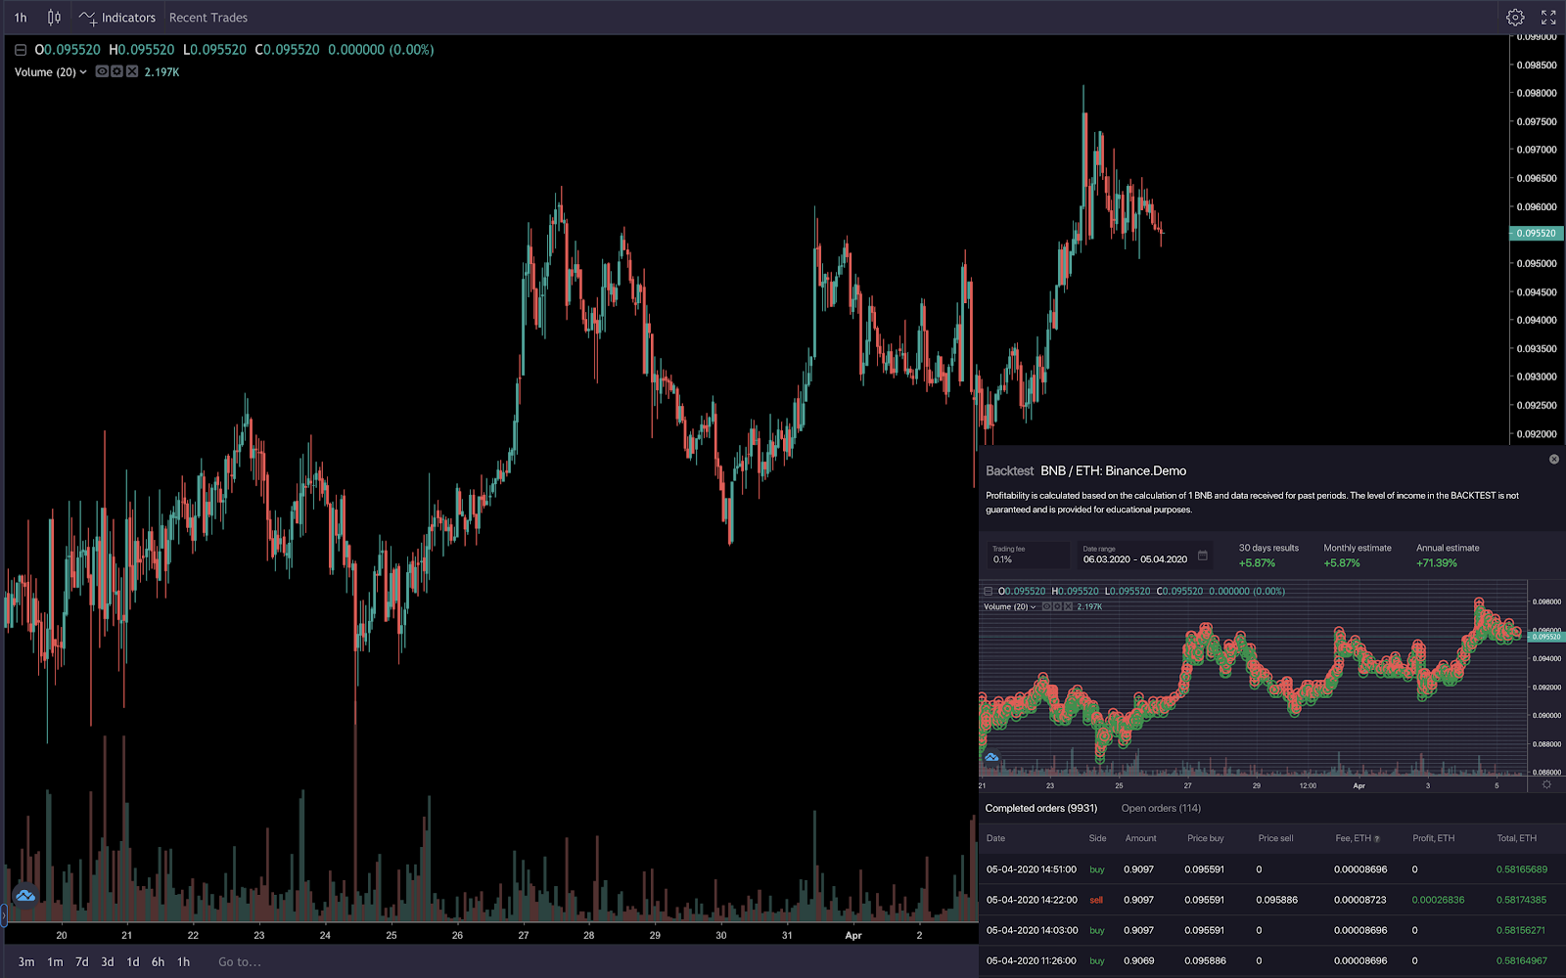Select the 05-04-2020 14:22:00 sell order

click(x=1272, y=900)
